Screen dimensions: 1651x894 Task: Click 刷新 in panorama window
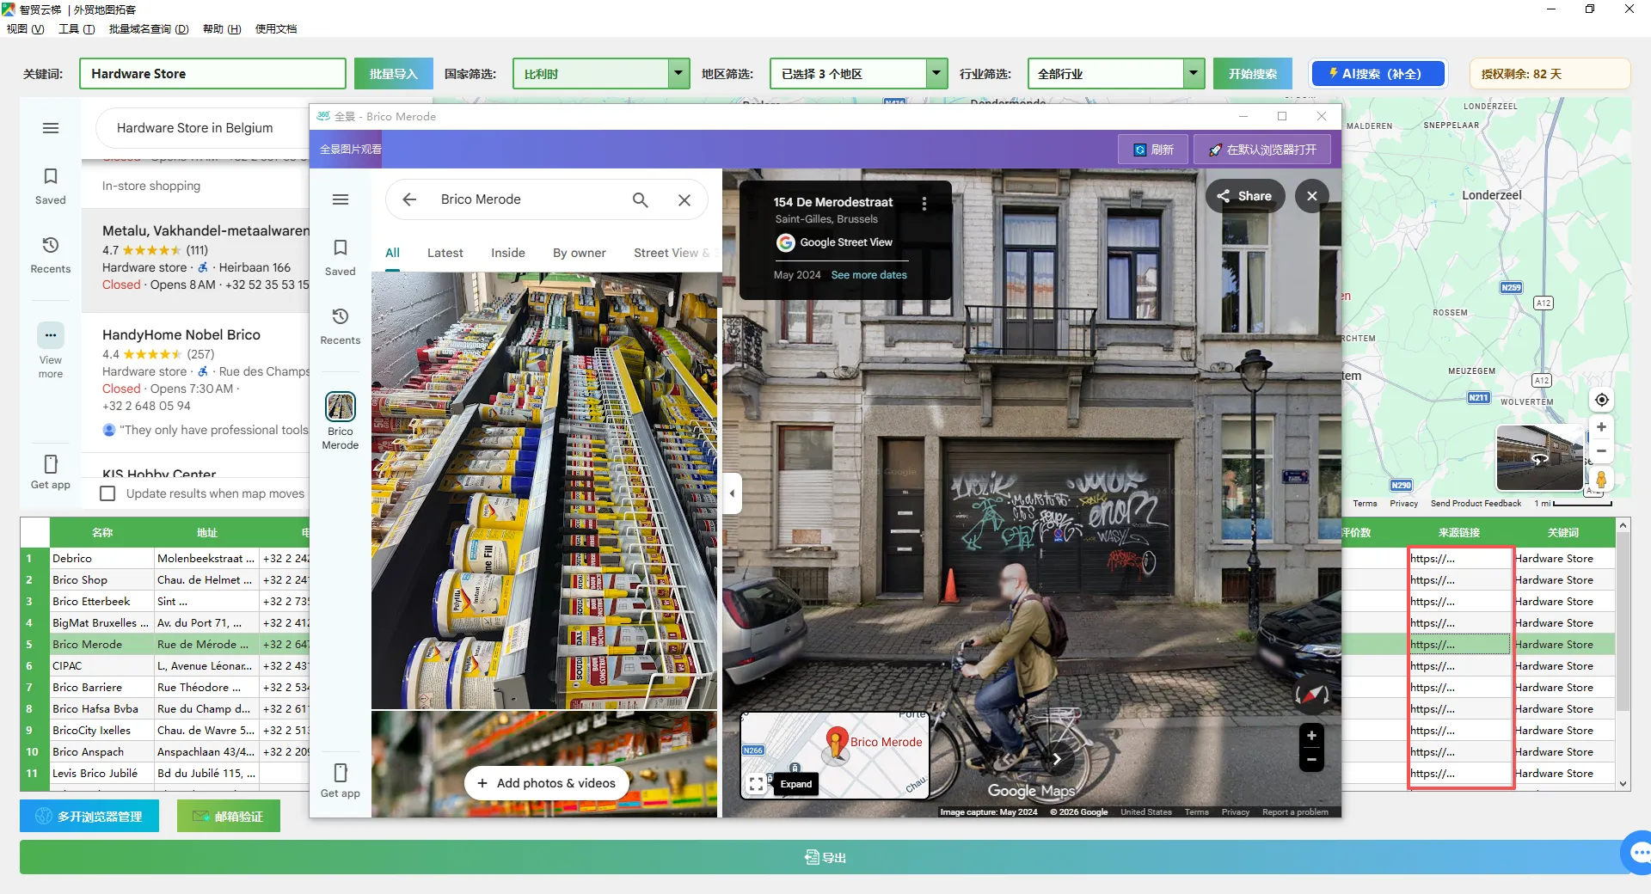click(1153, 150)
